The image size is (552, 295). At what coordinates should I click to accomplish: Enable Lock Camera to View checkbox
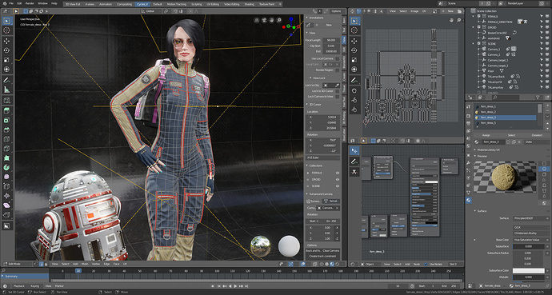click(x=338, y=97)
